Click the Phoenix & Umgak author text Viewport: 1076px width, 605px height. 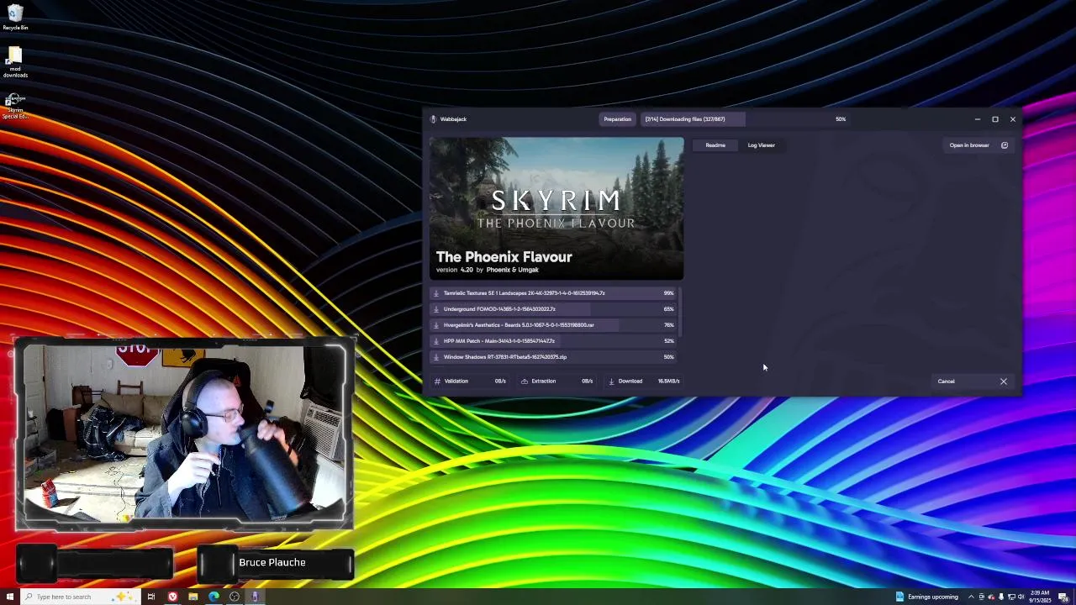point(512,270)
